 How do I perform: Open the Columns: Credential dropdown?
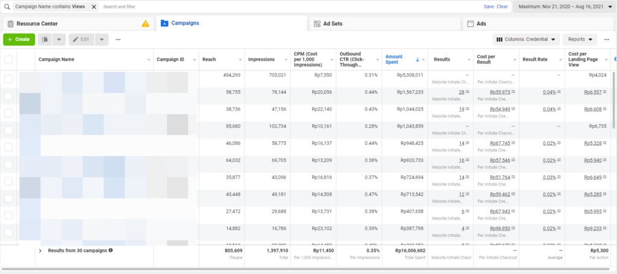(525, 39)
